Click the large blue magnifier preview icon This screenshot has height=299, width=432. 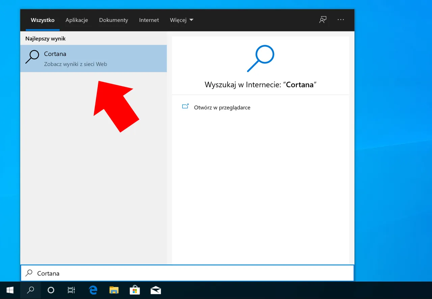261,58
